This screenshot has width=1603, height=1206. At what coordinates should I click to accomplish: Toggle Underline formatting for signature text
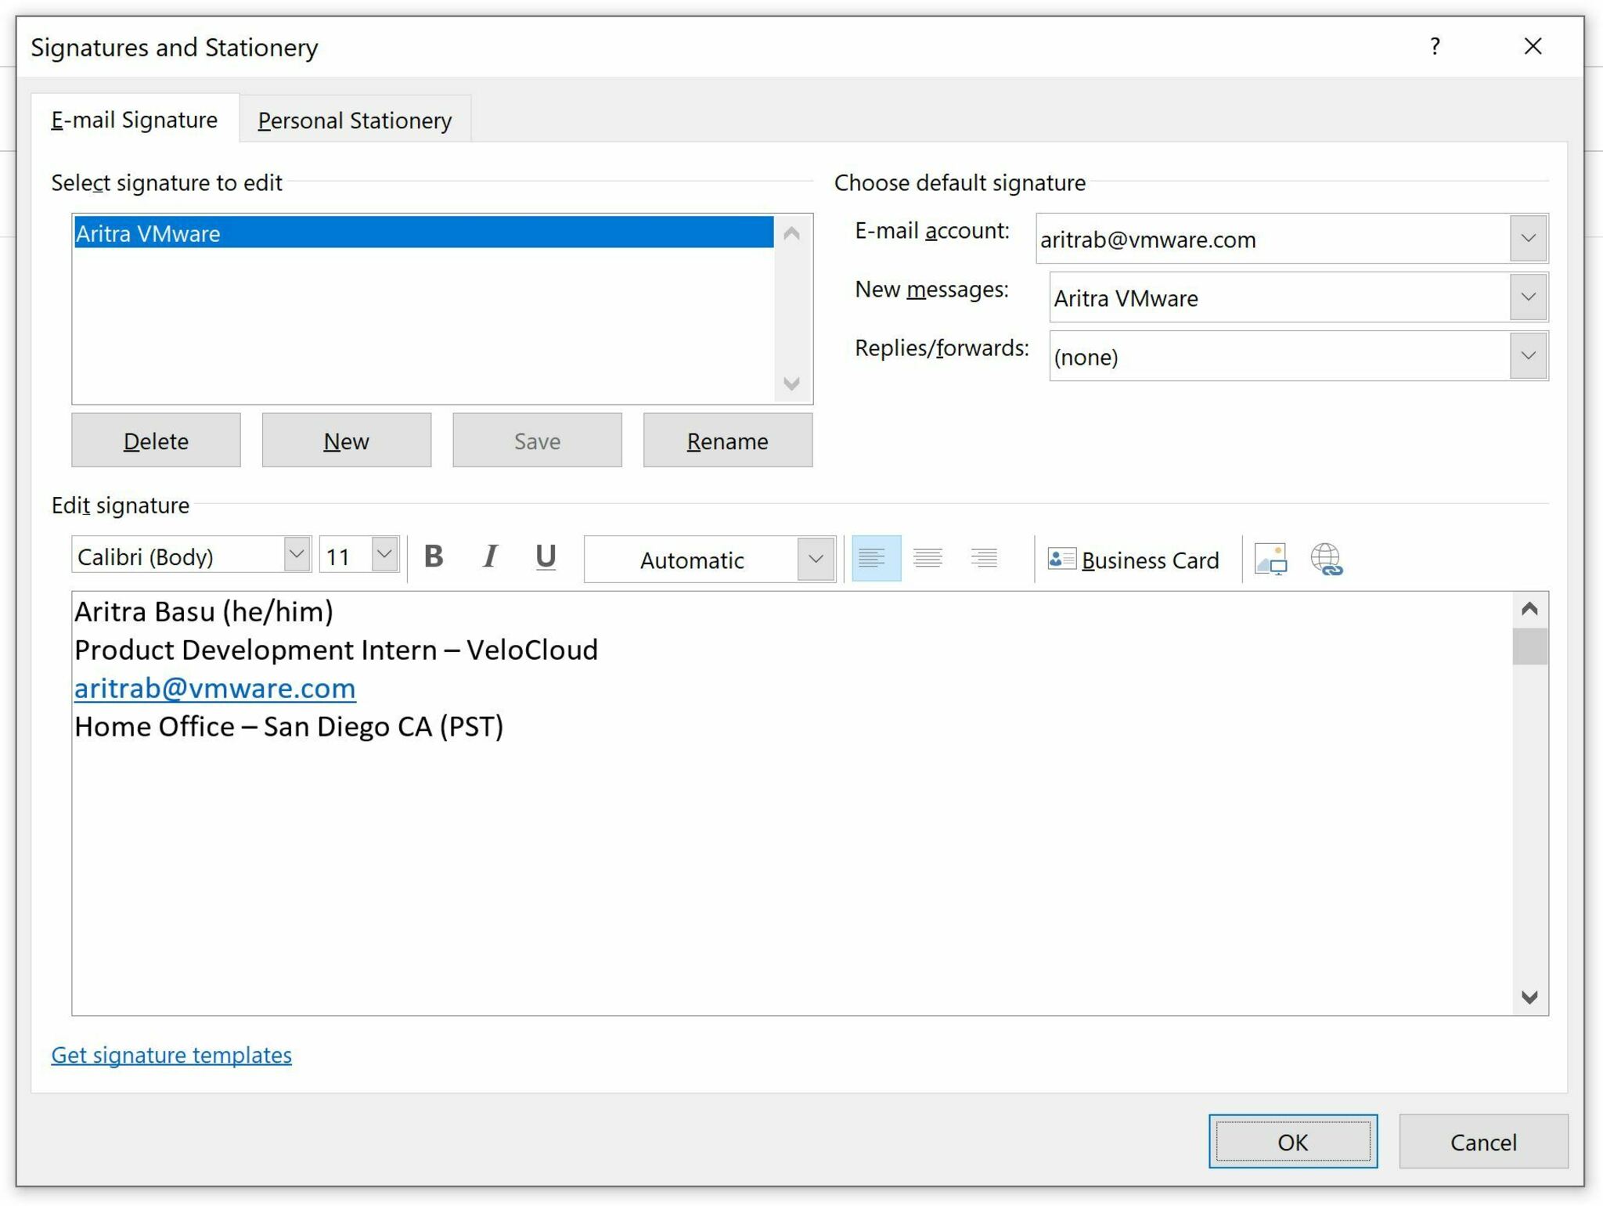(x=546, y=557)
